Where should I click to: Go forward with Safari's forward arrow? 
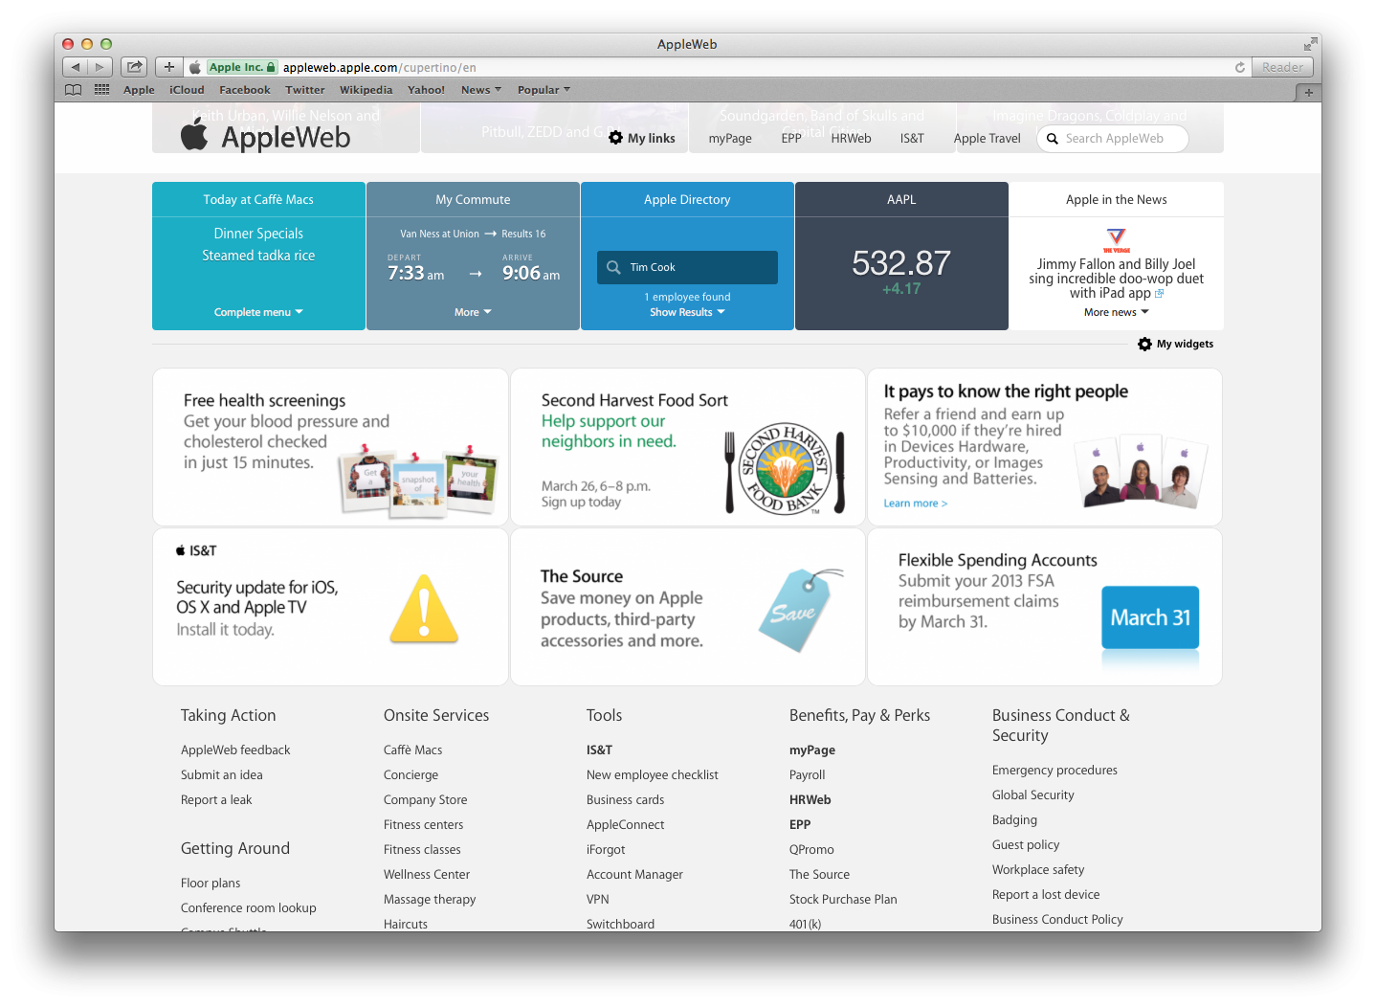(100, 67)
